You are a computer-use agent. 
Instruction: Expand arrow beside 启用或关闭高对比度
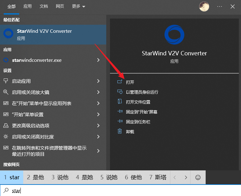(x=99, y=137)
